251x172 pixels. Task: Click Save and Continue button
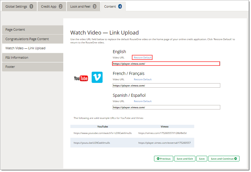pyautogui.click(x=224, y=159)
